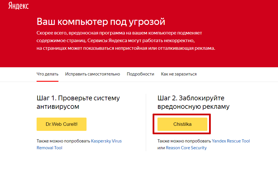Go to Как не заразиться tab
This screenshot has height=171, width=278.
tap(179, 74)
